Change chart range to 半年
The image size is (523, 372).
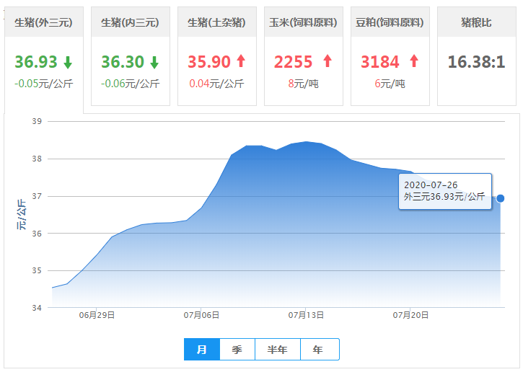[277, 350]
